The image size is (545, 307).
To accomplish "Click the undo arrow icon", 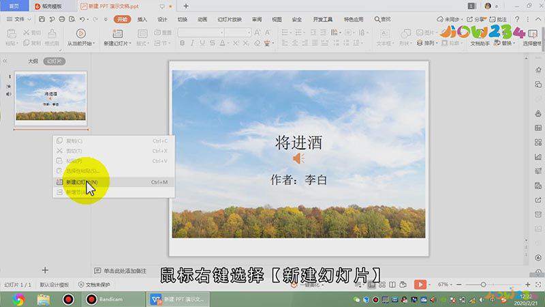I will click(x=82, y=19).
